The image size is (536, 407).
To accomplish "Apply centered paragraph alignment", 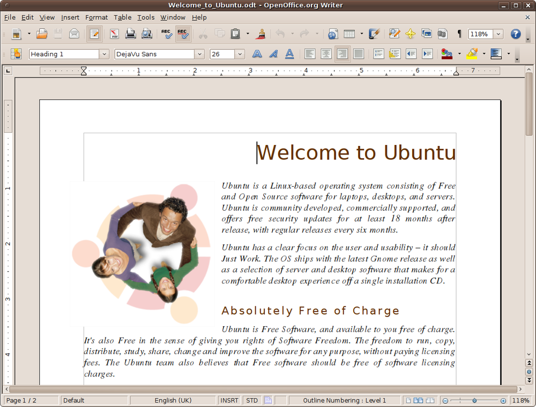I will pyautogui.click(x=326, y=53).
